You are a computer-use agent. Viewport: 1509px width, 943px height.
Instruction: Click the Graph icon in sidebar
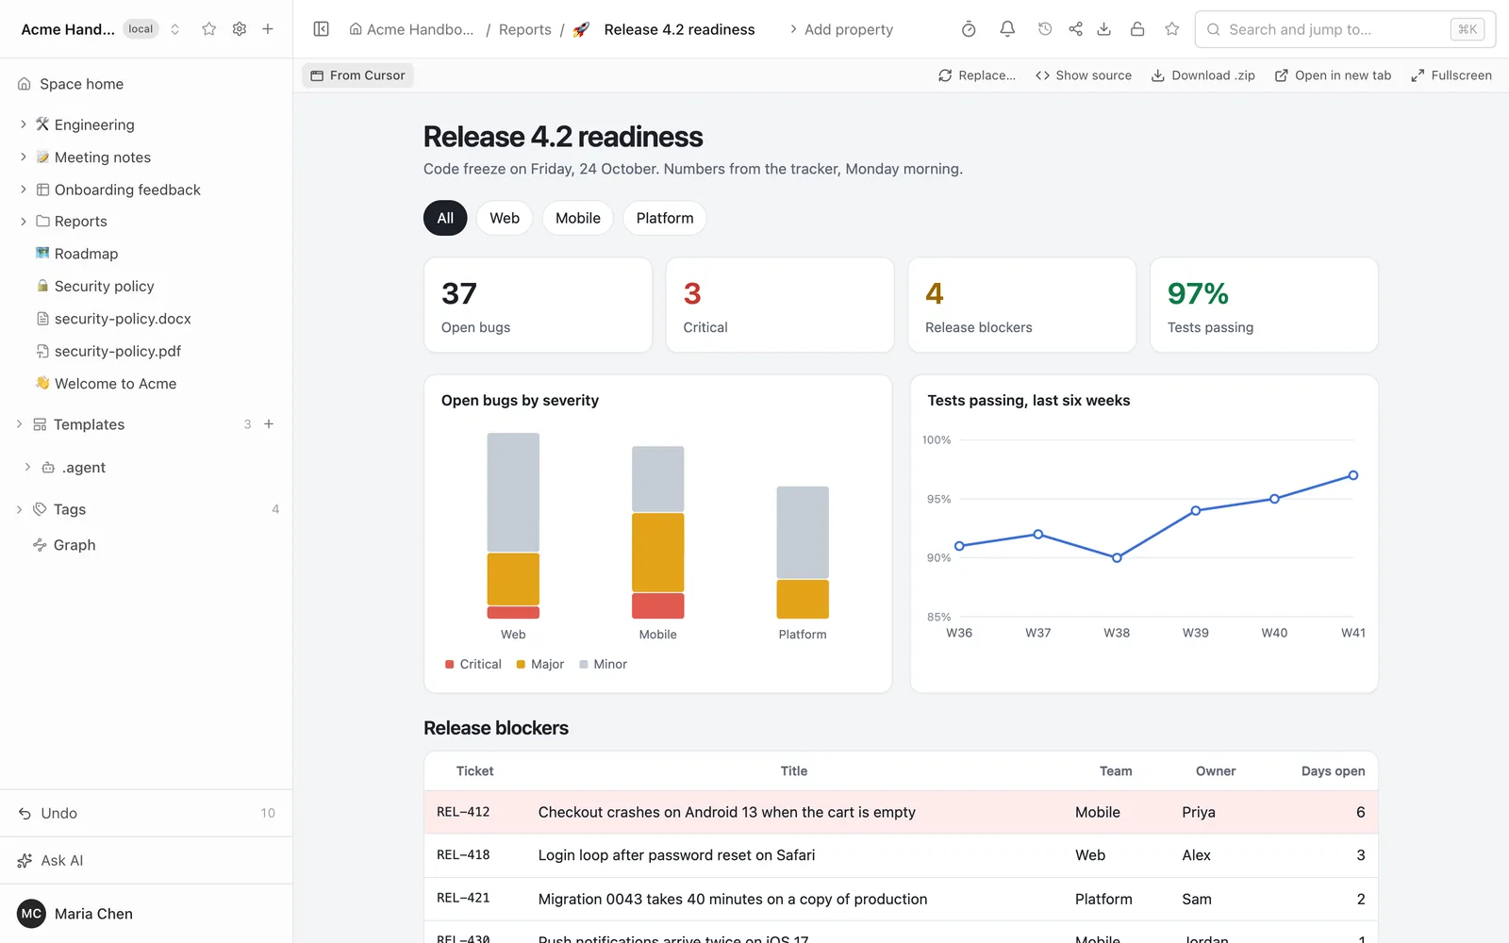pyautogui.click(x=40, y=545)
